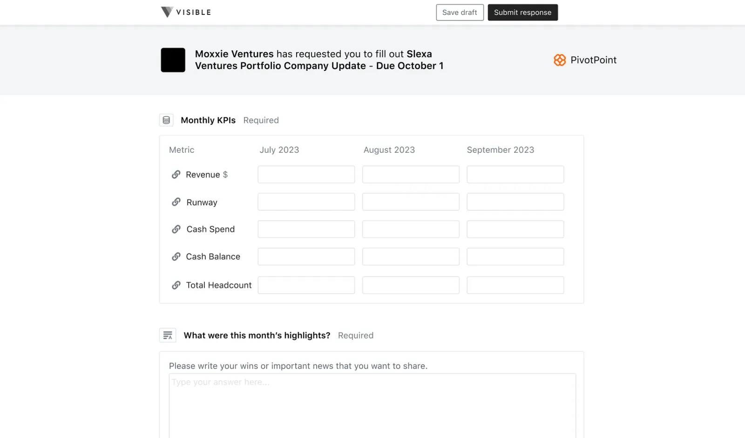Click the Save draft button
745x438 pixels.
tap(460, 12)
